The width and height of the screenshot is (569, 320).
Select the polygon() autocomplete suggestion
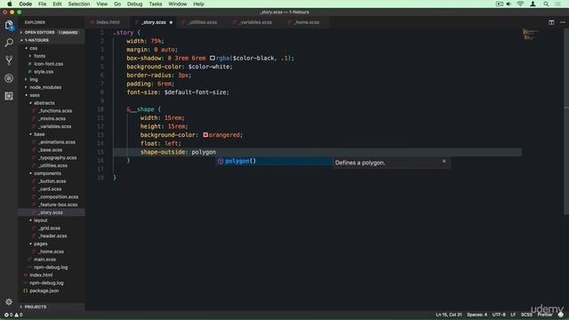(274, 161)
